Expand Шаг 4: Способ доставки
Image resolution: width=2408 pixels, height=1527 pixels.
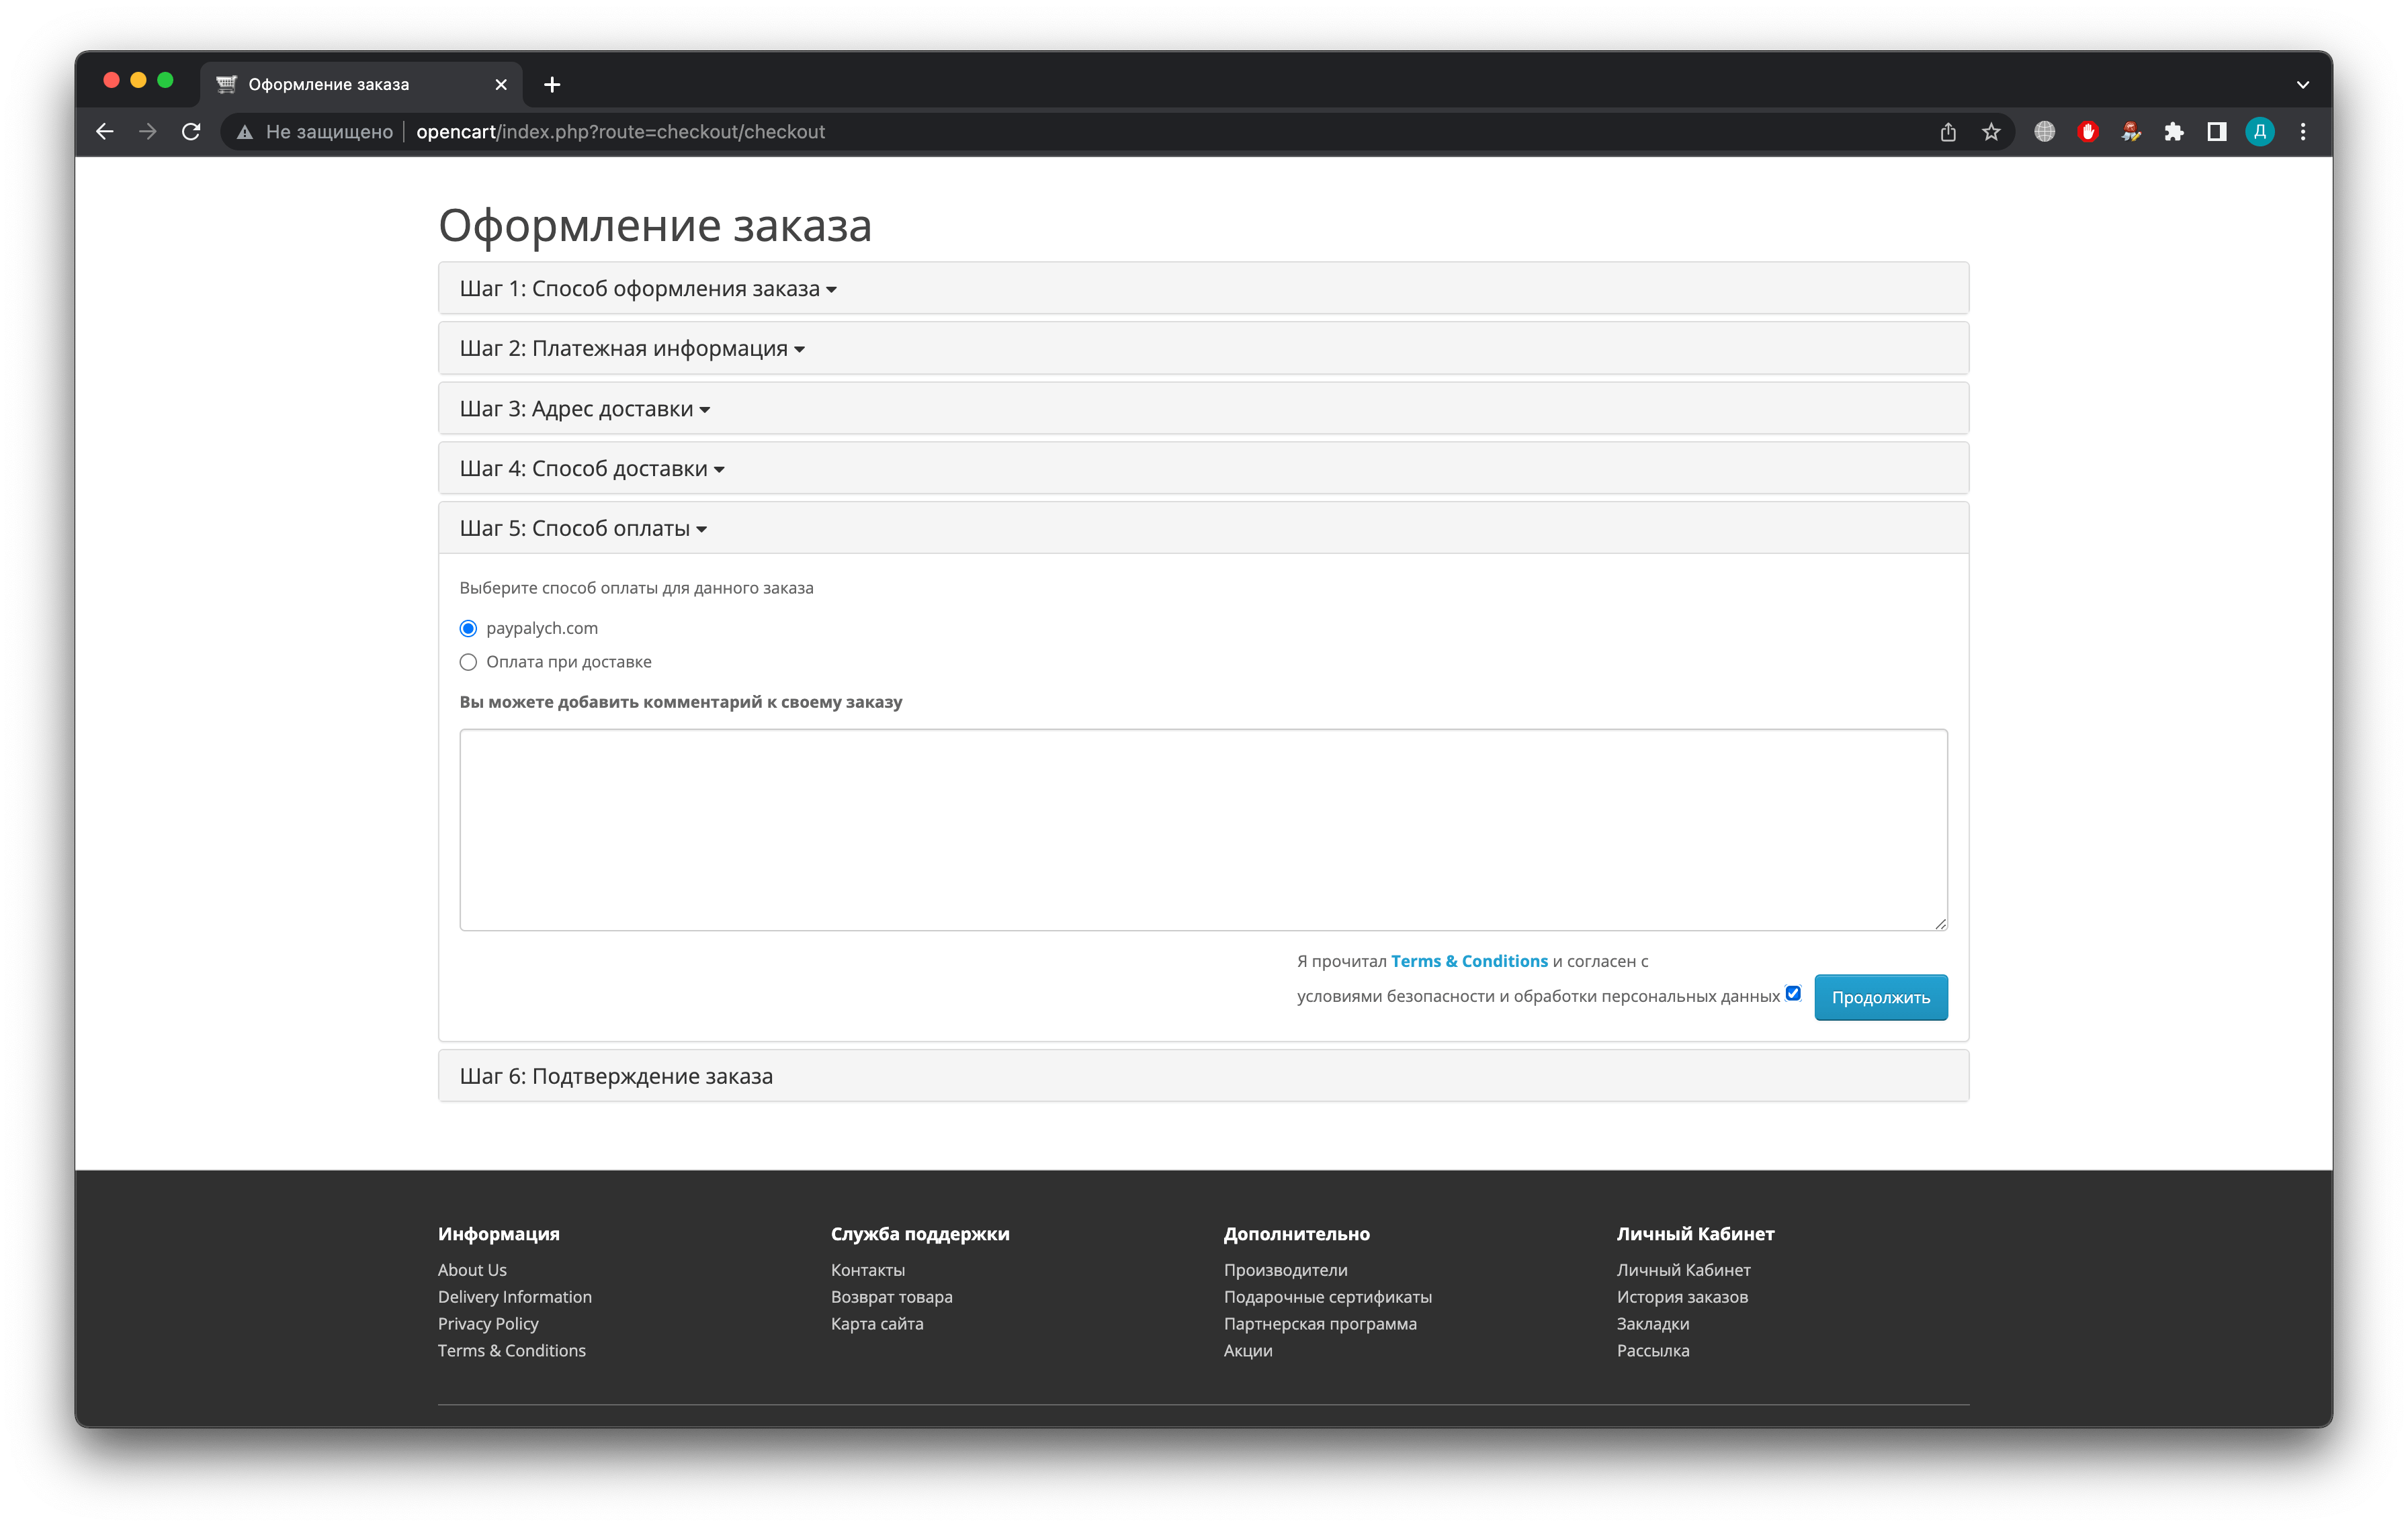pos(592,469)
